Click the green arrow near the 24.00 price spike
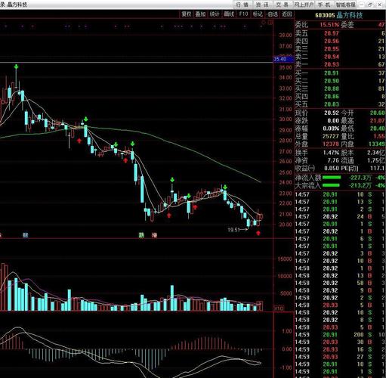The height and width of the screenshot is (378, 386). (x=172, y=180)
